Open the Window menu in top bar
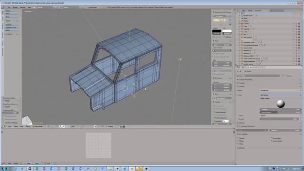 (x=23, y=7)
